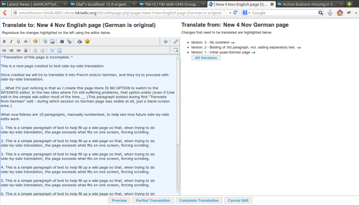The height and width of the screenshot is (205, 359).
Task: Apply italic formatting in the editor
Action: (x=11, y=41)
